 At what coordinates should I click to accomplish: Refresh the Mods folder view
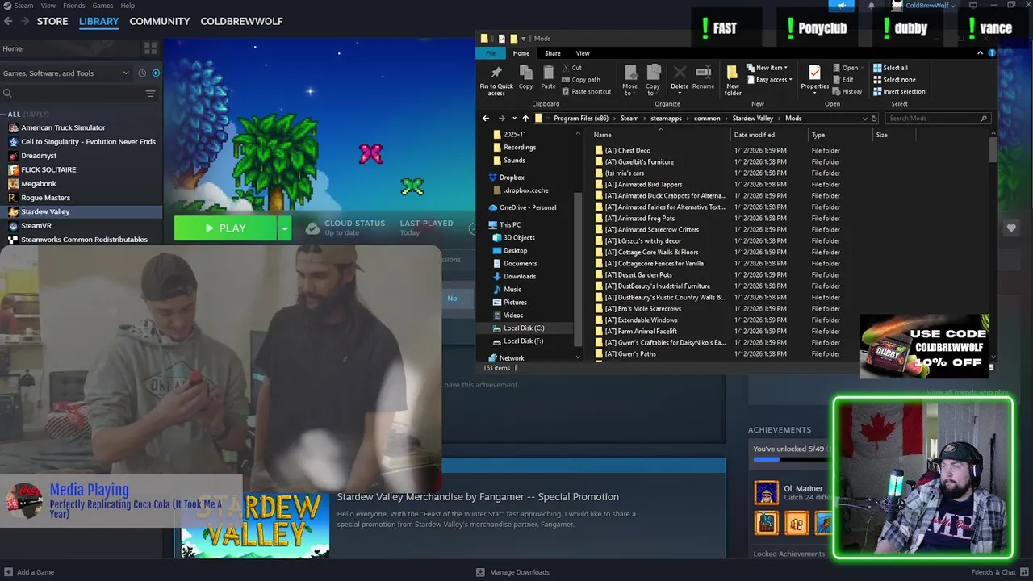[874, 119]
